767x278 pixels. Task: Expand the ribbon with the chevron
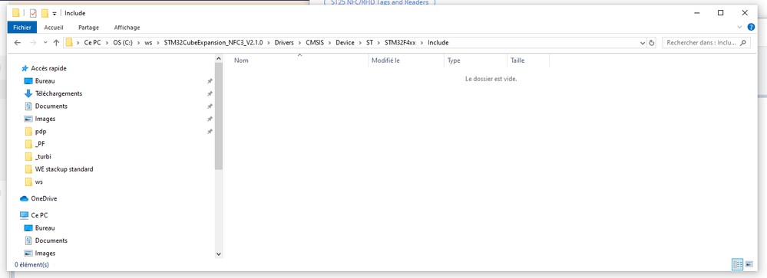[739, 28]
